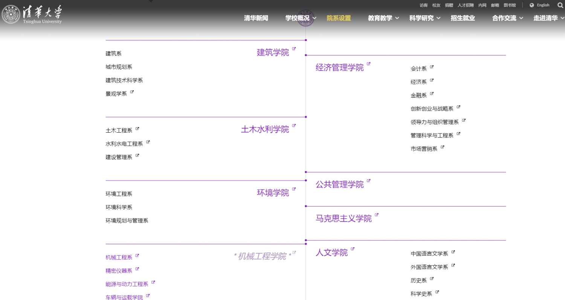The width and height of the screenshot is (565, 300).
Task: Expand the 教育教学 dropdown arrow
Action: click(x=397, y=18)
